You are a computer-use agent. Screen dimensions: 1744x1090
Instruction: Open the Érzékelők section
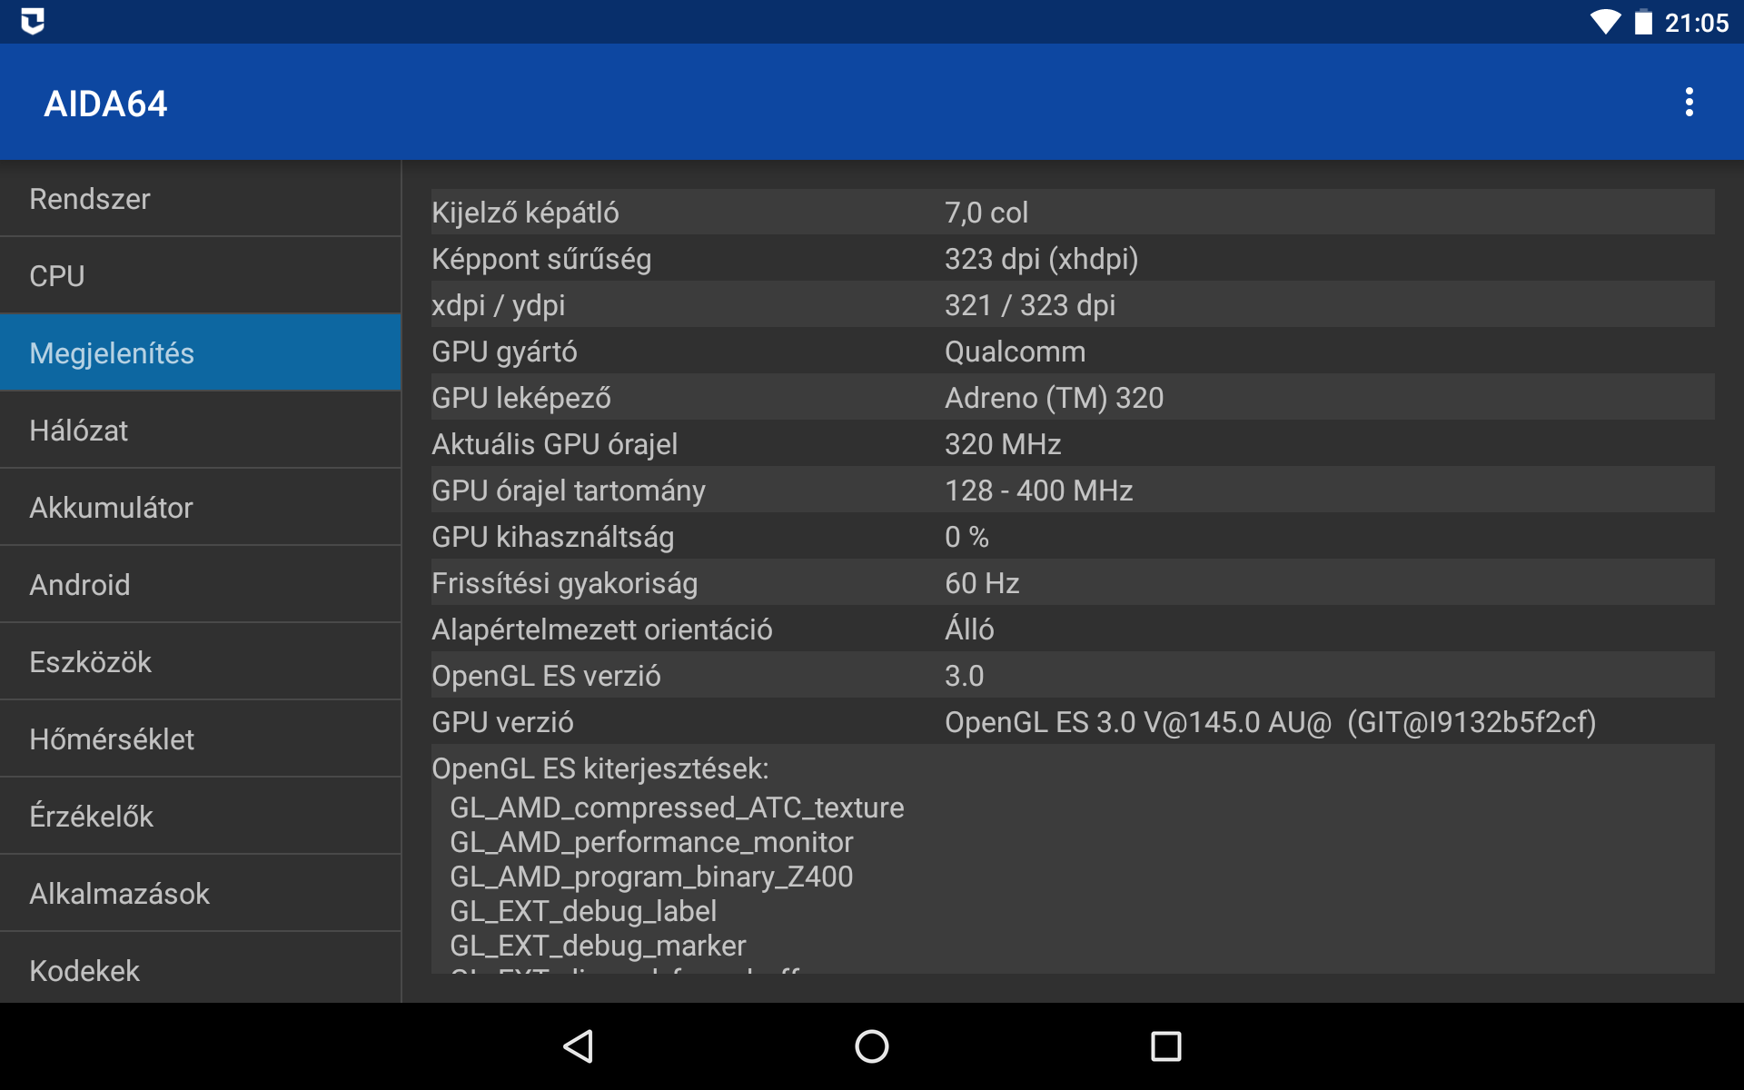[200, 817]
